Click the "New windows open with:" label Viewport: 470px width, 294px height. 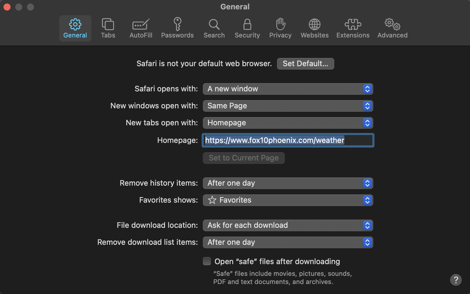pos(154,106)
